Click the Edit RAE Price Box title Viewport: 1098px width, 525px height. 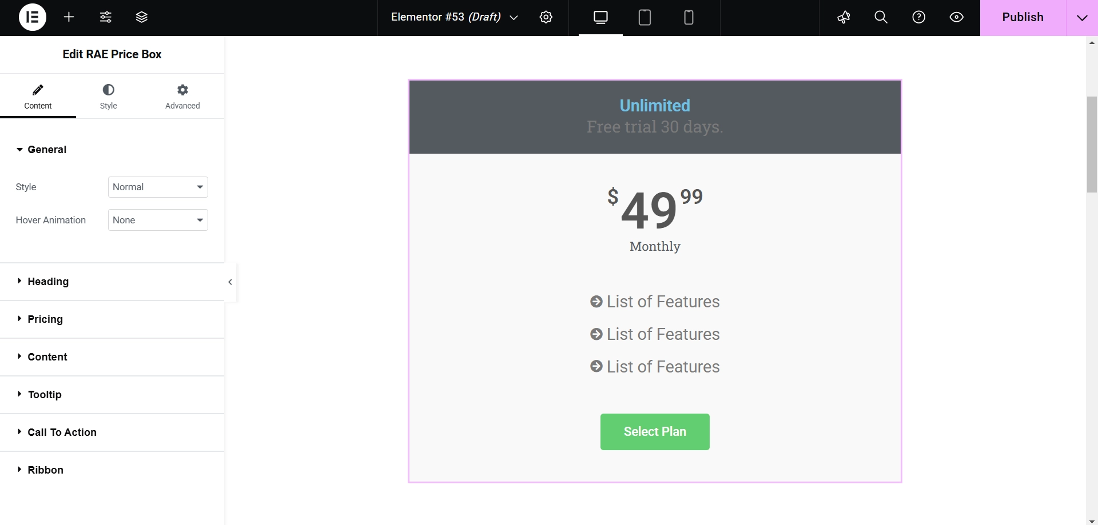pos(112,54)
